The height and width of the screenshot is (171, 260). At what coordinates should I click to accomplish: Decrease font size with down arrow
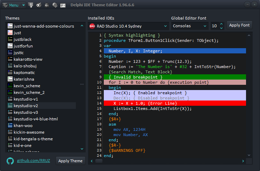pyautogui.click(x=221, y=28)
